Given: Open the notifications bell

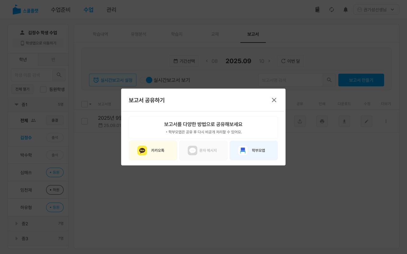Looking at the screenshot, I should pyautogui.click(x=346, y=10).
